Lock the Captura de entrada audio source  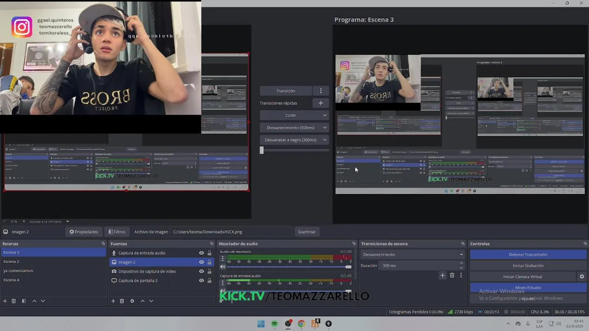[x=209, y=253]
